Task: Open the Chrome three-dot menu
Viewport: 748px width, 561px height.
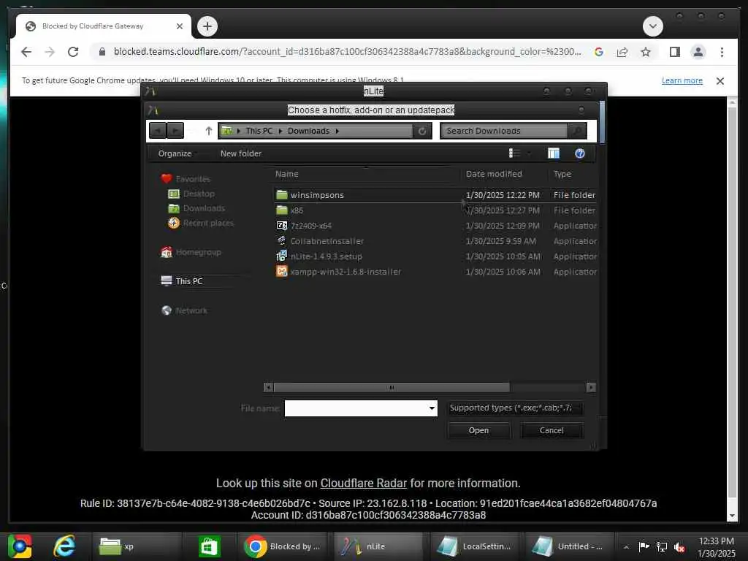Action: (x=722, y=52)
